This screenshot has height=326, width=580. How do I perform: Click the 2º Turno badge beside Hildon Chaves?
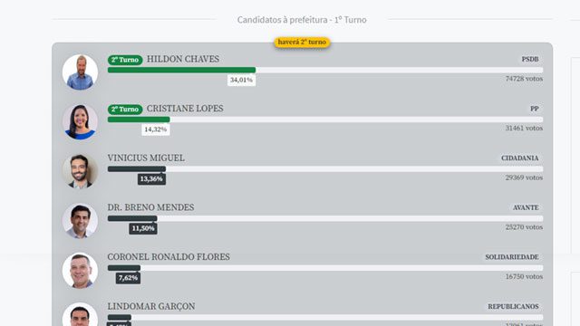pos(125,60)
